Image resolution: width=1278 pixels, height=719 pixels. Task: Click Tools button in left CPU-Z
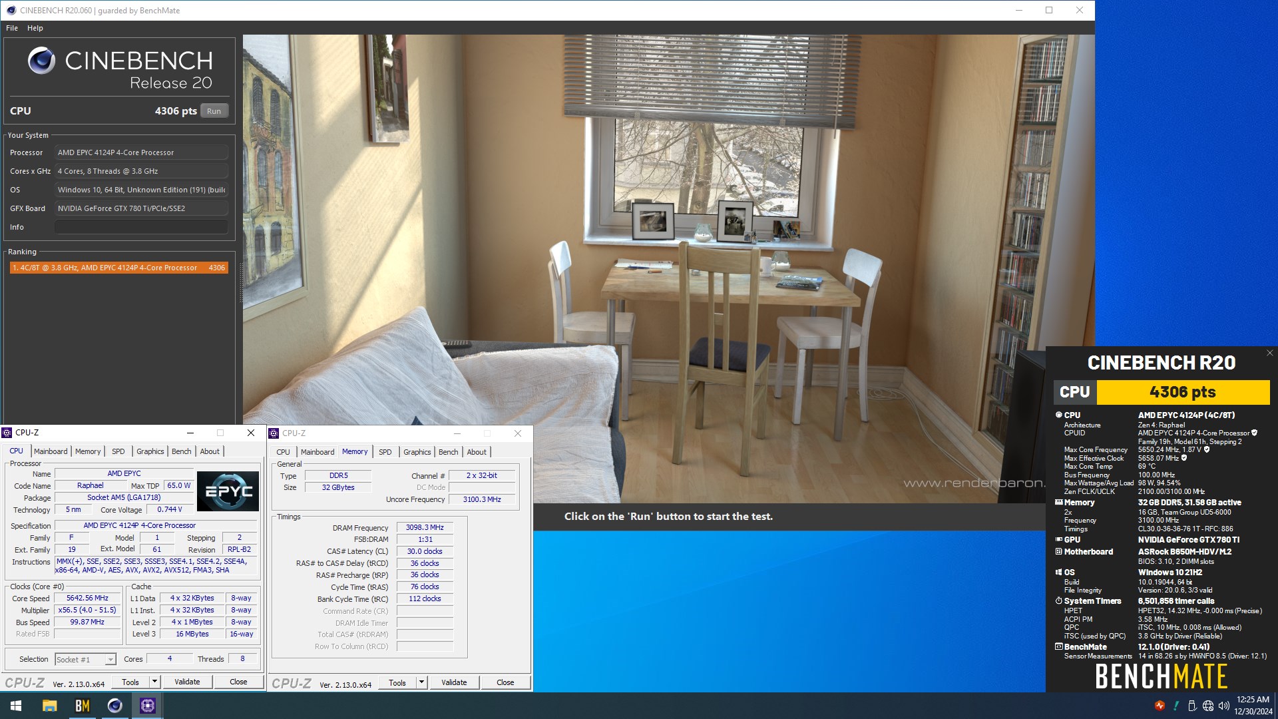130,682
